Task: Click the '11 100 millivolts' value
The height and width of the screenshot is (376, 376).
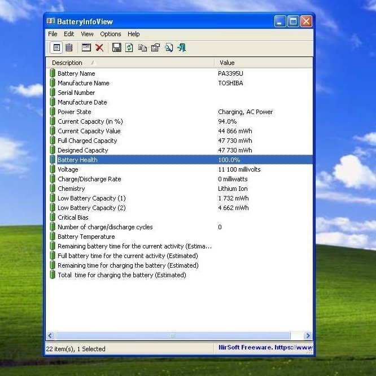Action: pyautogui.click(x=239, y=169)
